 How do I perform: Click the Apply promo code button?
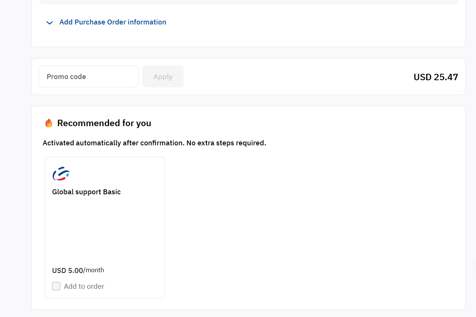click(x=163, y=76)
